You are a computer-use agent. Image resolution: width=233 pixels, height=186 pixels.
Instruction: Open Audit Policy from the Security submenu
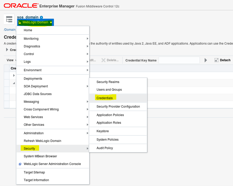point(118,148)
